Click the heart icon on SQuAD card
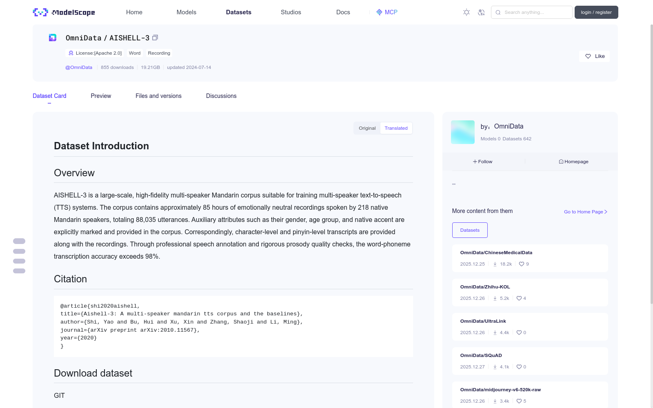 519,367
